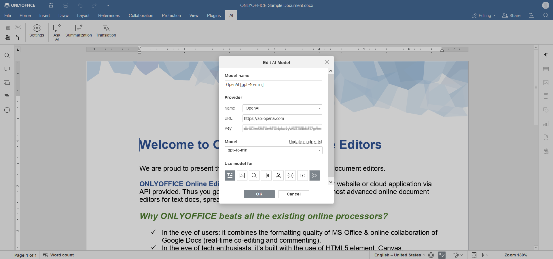Cancel the Edit AI Model dialog
553x259 pixels.
click(x=294, y=194)
